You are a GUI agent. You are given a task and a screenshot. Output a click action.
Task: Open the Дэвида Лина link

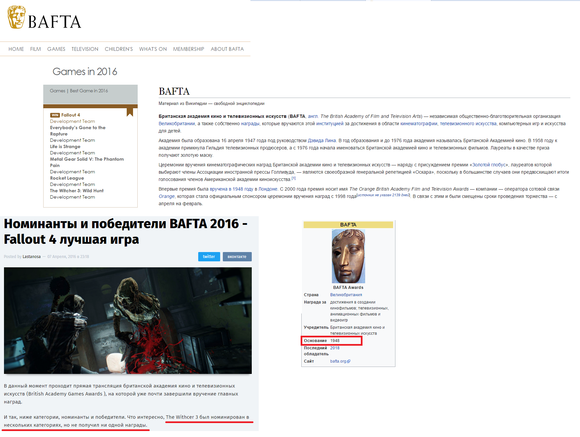(322, 140)
